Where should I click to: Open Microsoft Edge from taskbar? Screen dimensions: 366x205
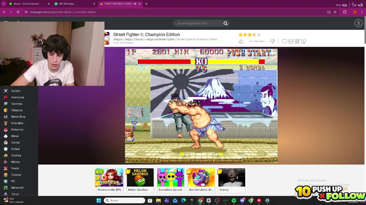pos(184,200)
